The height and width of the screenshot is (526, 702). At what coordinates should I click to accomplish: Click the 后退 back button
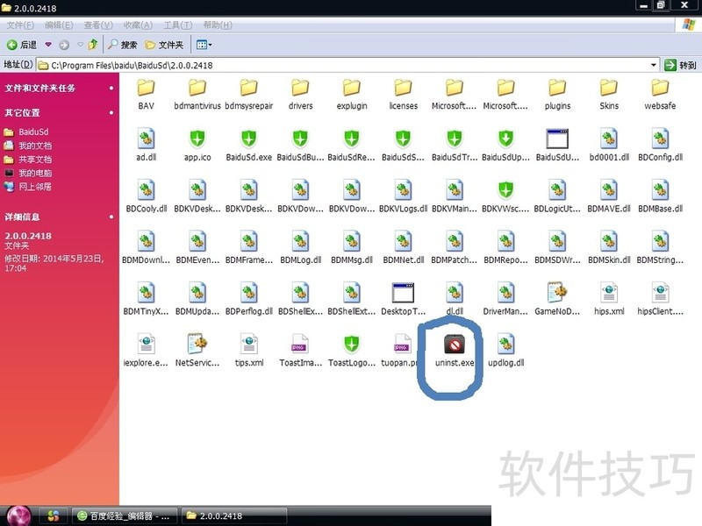pos(22,45)
